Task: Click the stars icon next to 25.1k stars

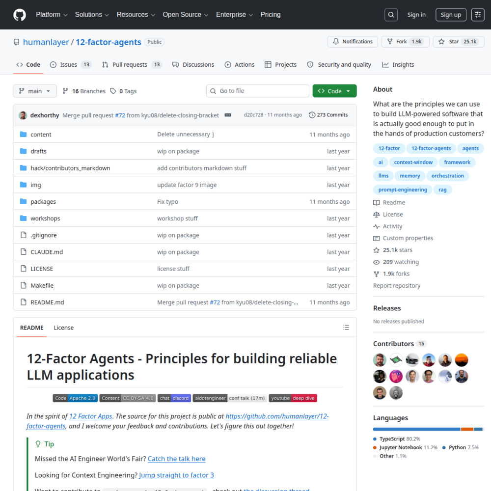Action: click(x=377, y=250)
